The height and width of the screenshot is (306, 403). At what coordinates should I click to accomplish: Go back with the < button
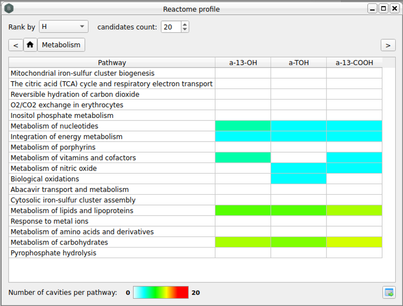tap(15, 45)
